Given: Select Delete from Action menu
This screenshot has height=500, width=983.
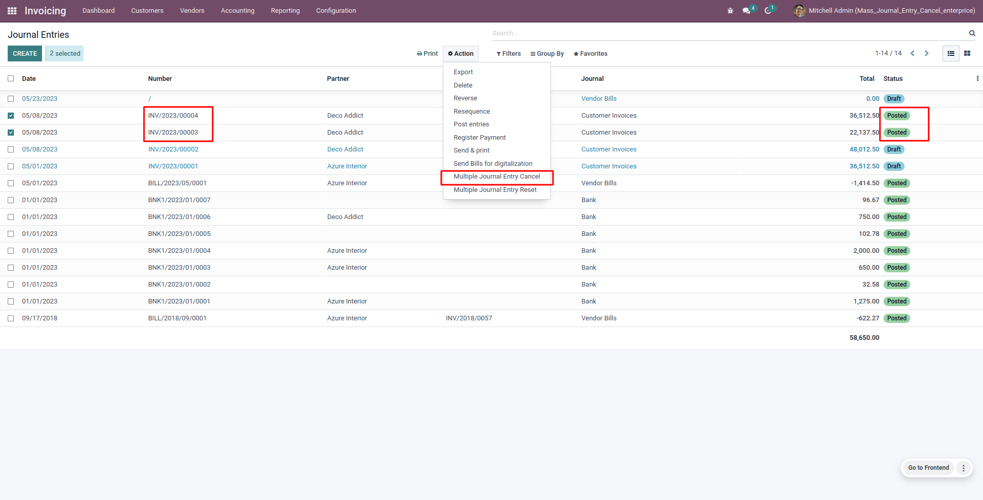Looking at the screenshot, I should (x=497, y=85).
